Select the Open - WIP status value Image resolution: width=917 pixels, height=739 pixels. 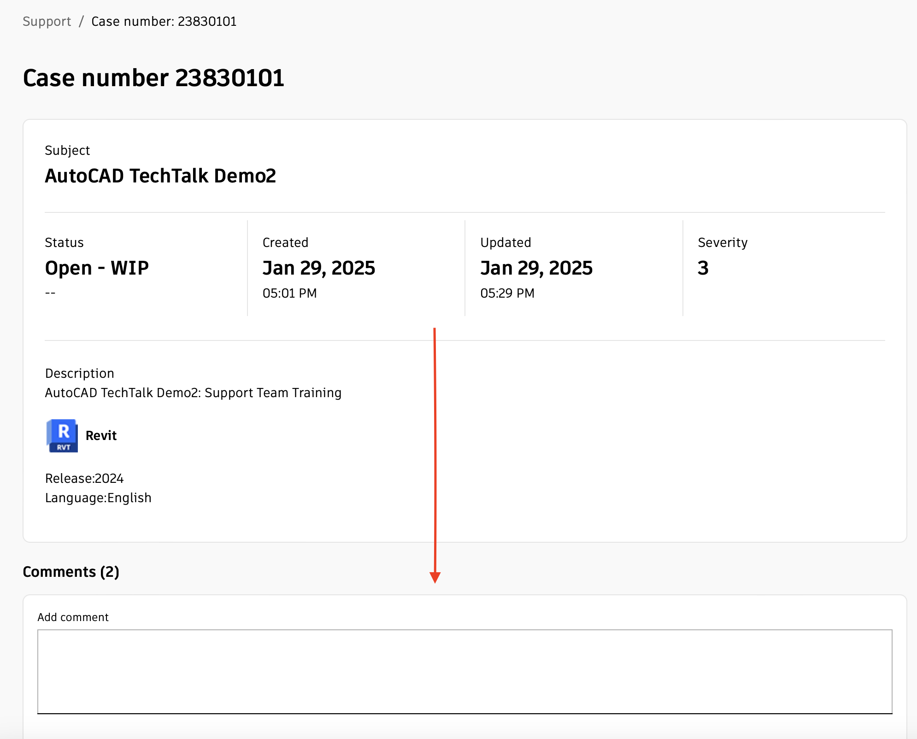pos(97,267)
